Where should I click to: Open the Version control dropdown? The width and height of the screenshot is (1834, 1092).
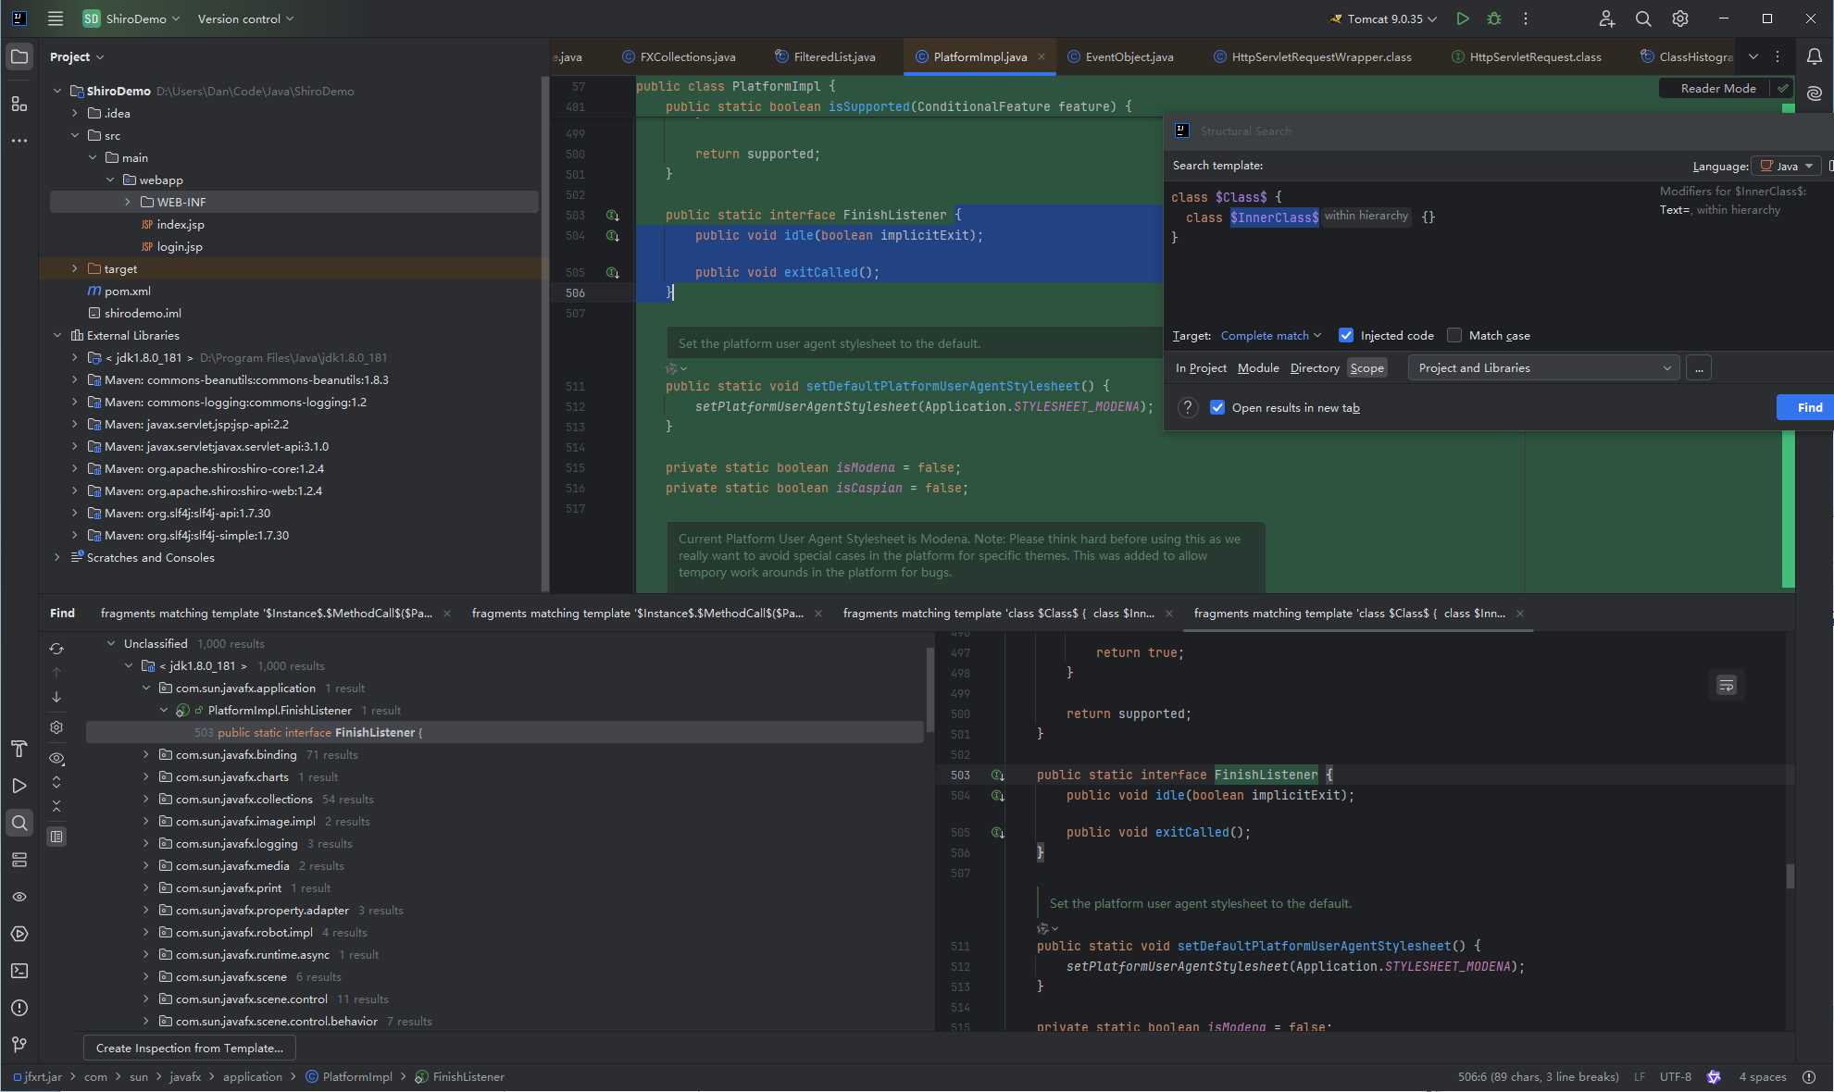245,19
